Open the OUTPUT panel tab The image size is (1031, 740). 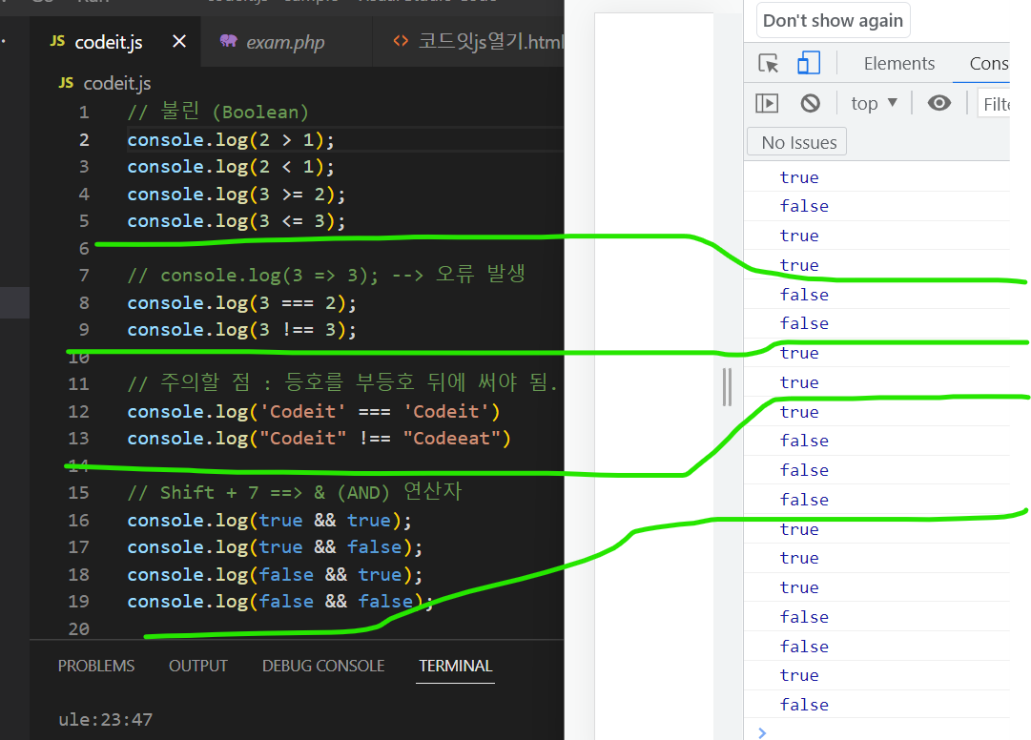tap(198, 666)
